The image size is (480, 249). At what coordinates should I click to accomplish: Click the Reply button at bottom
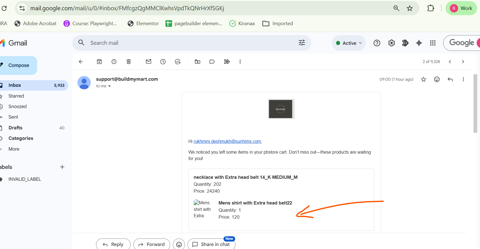113,244
